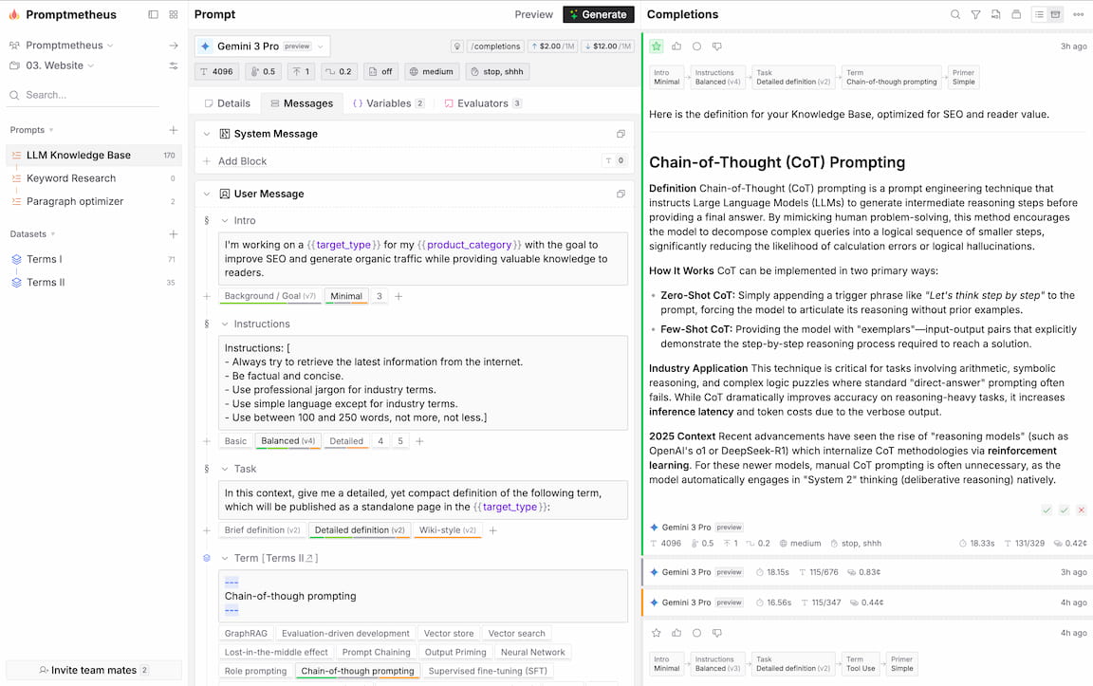Toggle the green star favorite on first completion
The height and width of the screenshot is (686, 1093).
click(x=657, y=46)
